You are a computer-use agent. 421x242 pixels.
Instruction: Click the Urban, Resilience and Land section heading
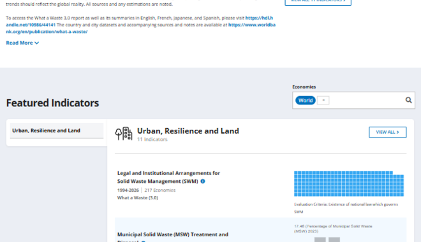188,131
